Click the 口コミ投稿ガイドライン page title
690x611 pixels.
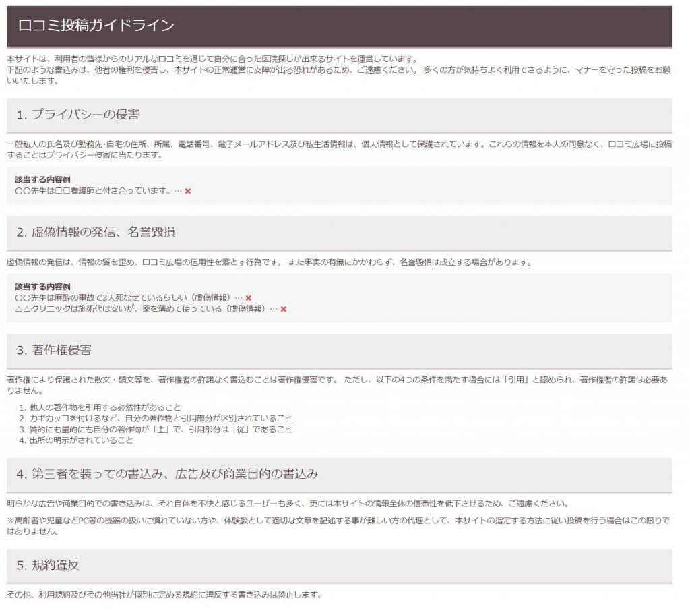tap(96, 25)
